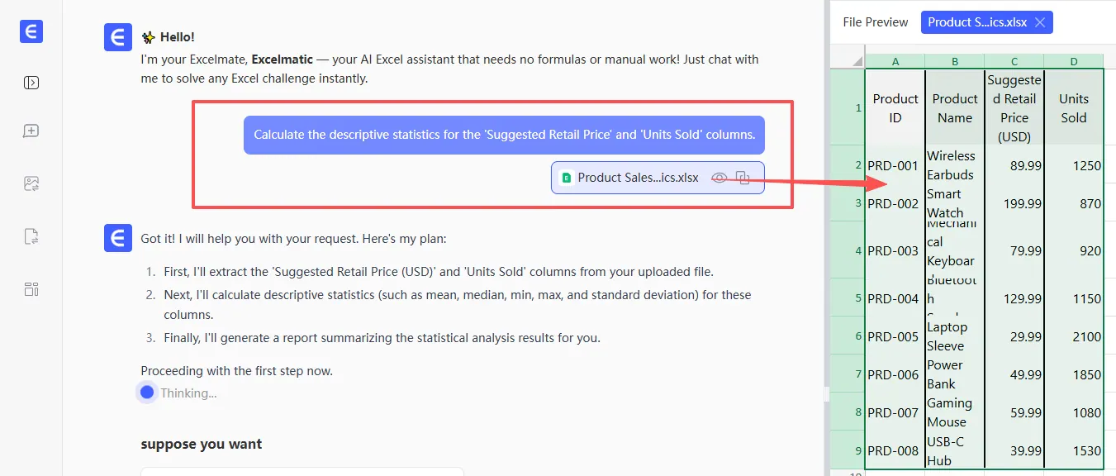Click the blue user prompt message bubble
This screenshot has height=476, width=1116.
click(x=504, y=135)
